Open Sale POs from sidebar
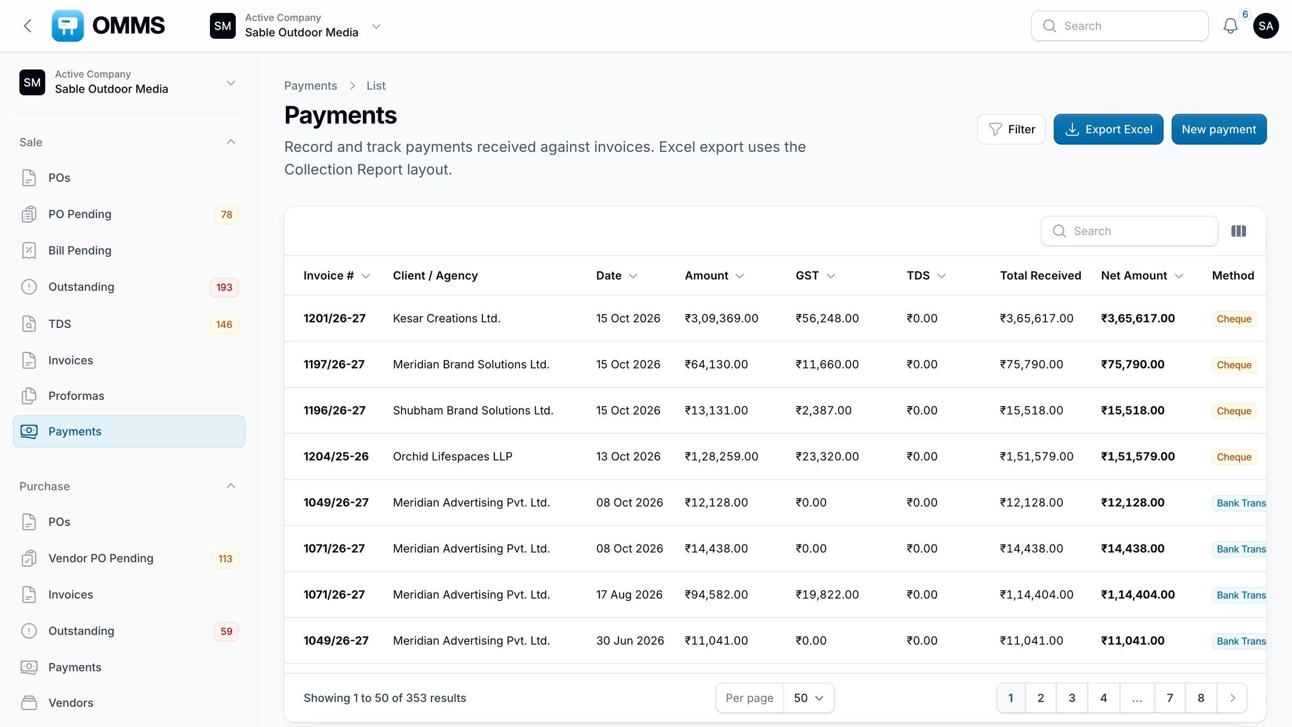This screenshot has width=1292, height=727. (x=129, y=178)
